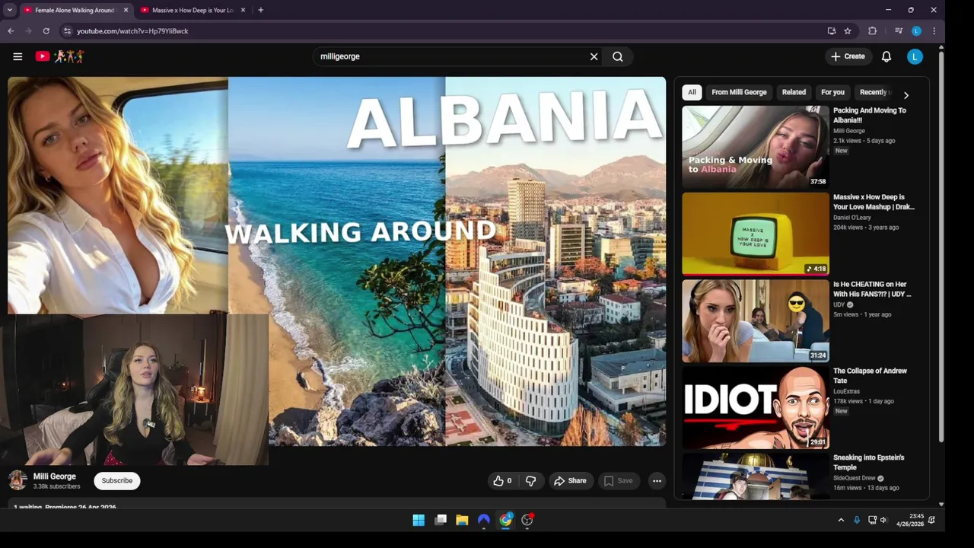Click the main Albania video player
This screenshot has width=974, height=548.
pyautogui.click(x=336, y=261)
